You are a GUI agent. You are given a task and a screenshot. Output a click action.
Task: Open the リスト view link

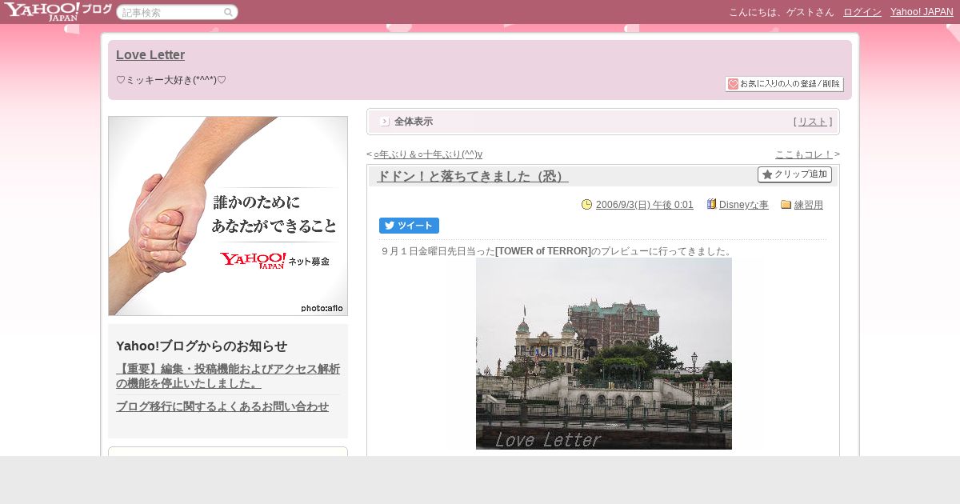tap(813, 122)
